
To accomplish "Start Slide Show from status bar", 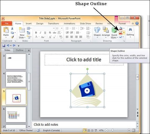I will coord(96,130).
